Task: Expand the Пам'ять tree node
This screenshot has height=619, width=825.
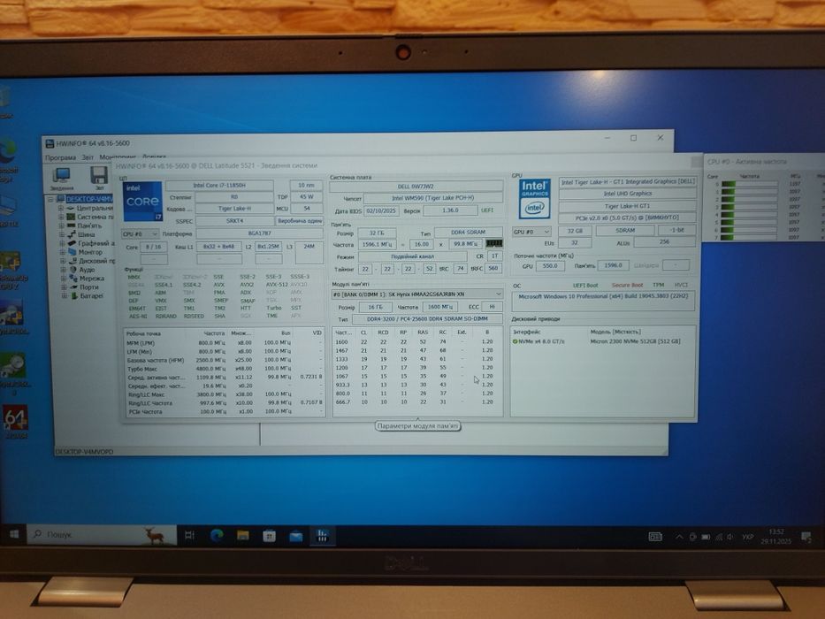Action: [61, 225]
